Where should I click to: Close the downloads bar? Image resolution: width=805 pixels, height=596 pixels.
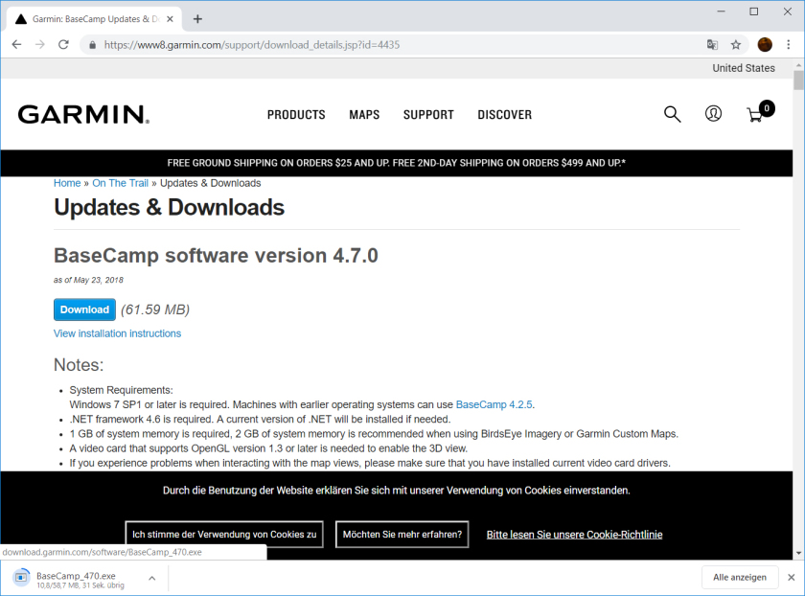pos(791,578)
